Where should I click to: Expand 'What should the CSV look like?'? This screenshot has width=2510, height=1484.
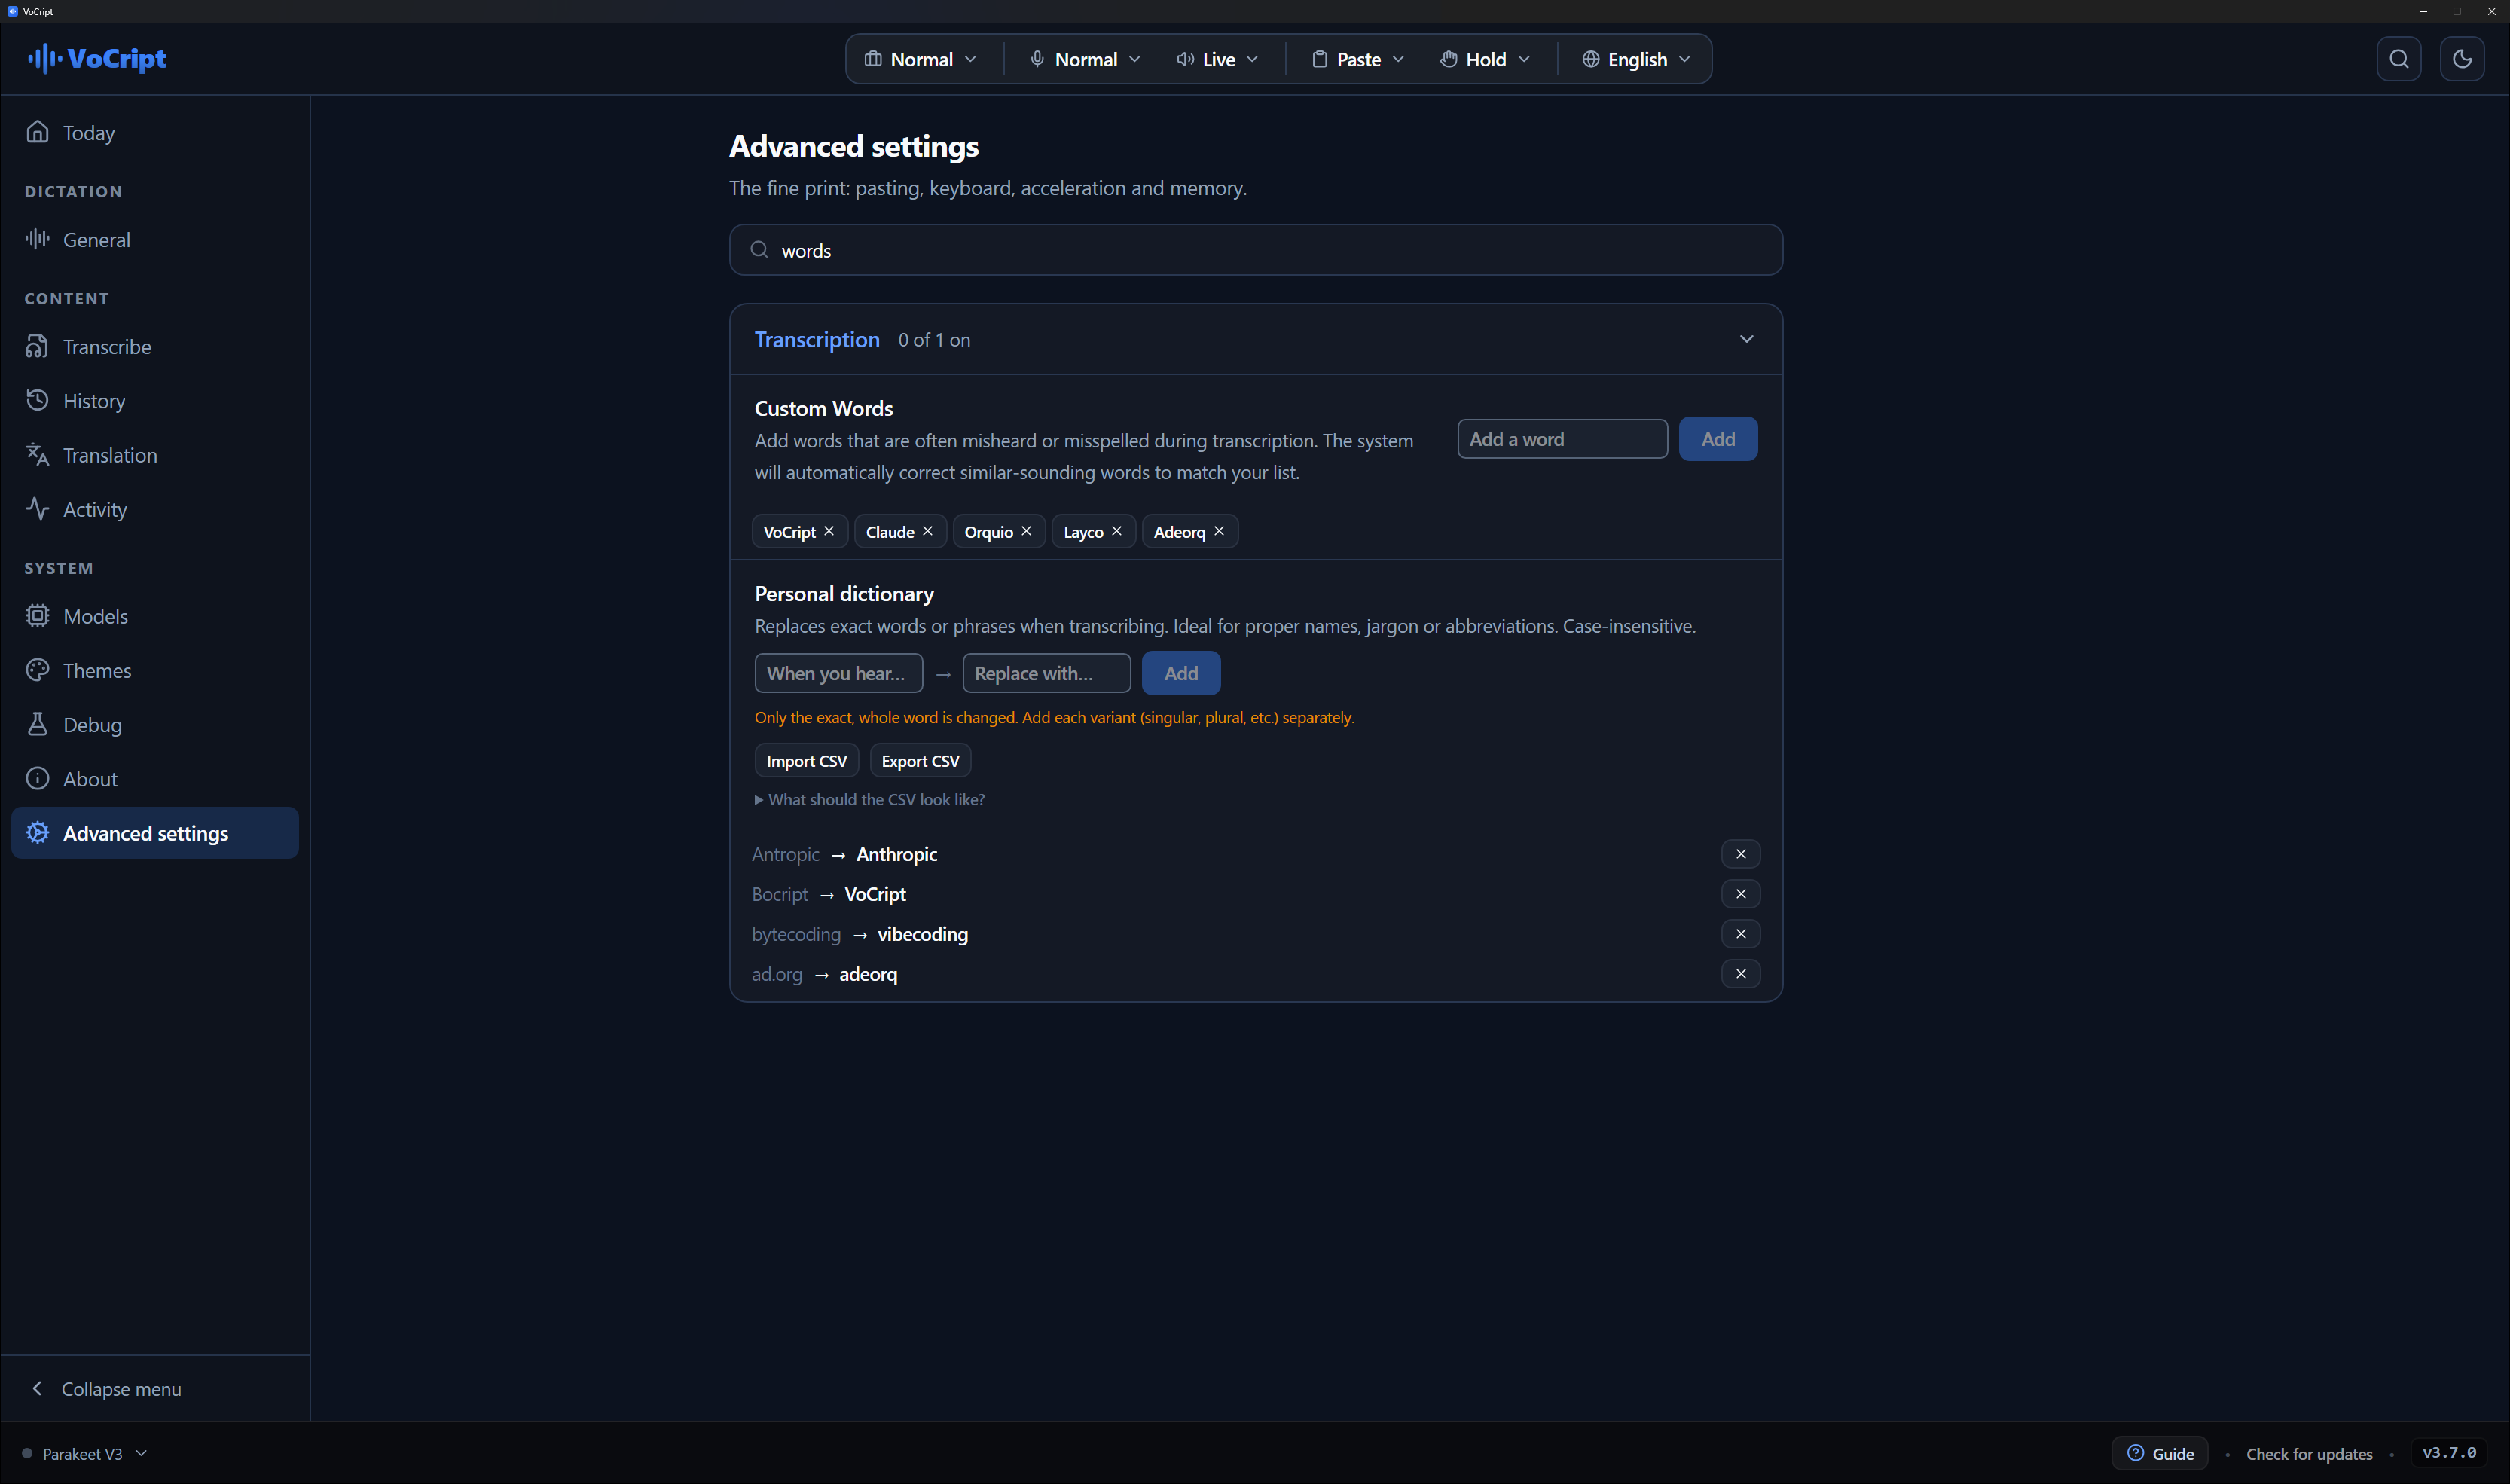pyautogui.click(x=869, y=800)
